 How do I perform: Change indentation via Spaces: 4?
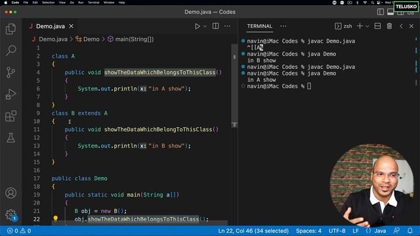click(308, 231)
